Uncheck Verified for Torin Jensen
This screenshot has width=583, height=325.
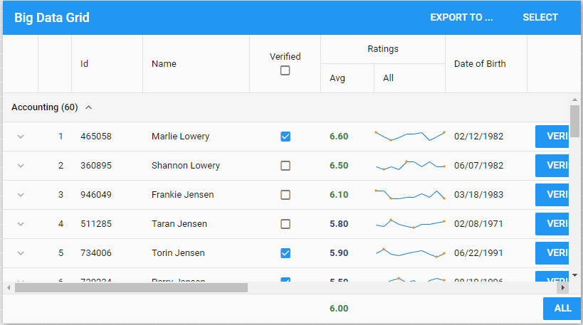click(x=285, y=253)
